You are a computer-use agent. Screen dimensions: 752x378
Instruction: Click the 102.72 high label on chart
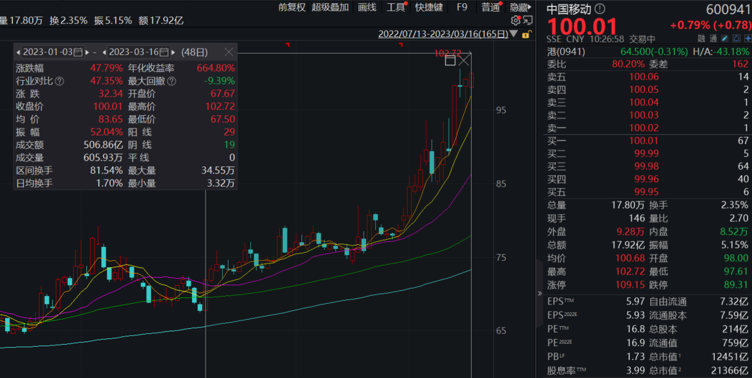447,52
